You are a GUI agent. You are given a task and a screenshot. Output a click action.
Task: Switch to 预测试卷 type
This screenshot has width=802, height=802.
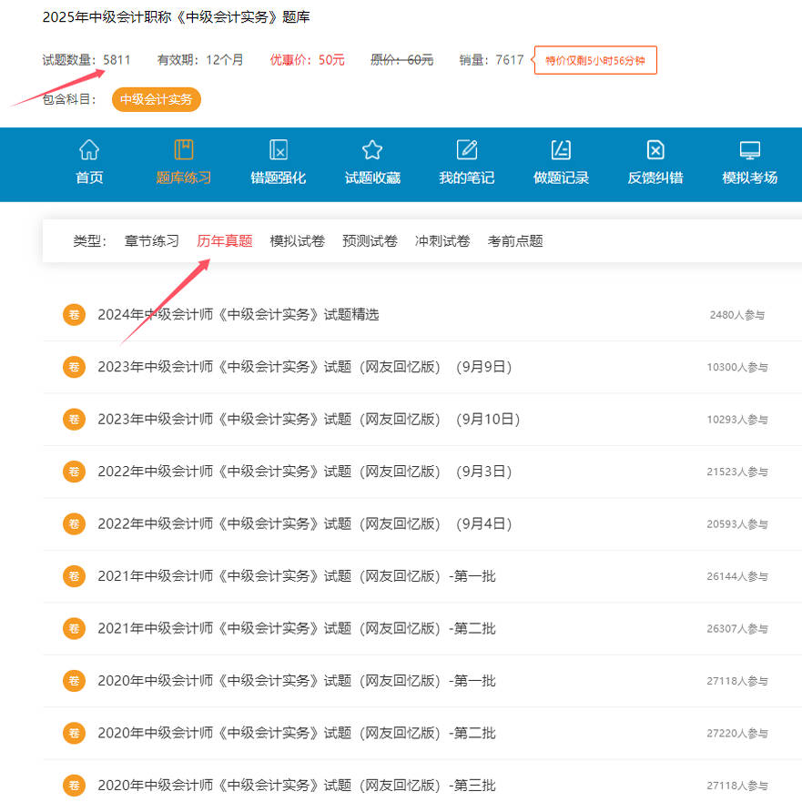coord(370,241)
